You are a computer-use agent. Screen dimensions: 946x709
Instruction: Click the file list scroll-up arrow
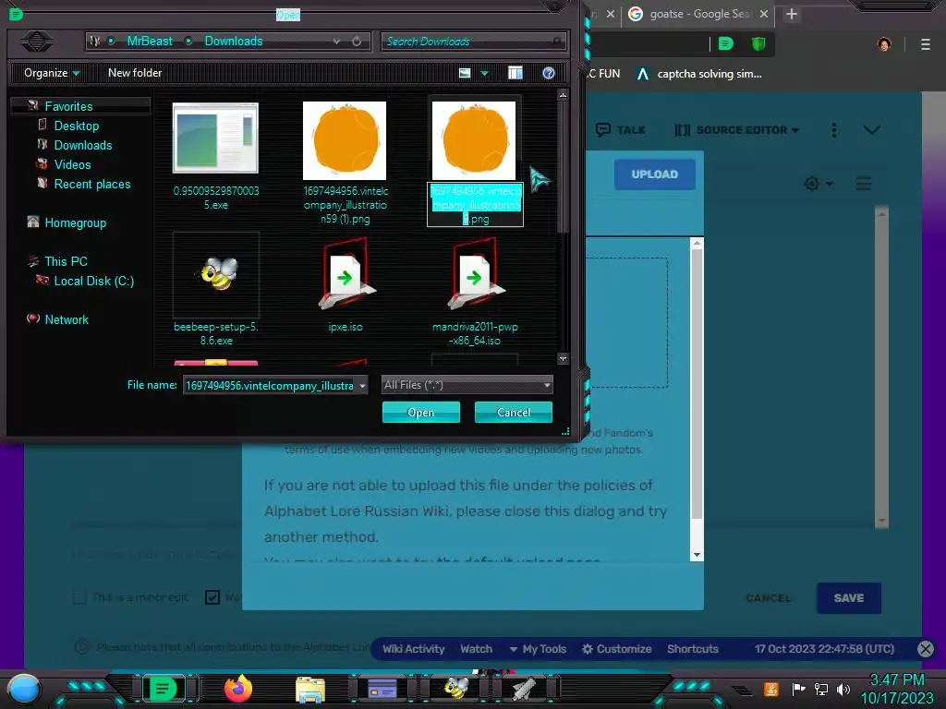(x=563, y=95)
